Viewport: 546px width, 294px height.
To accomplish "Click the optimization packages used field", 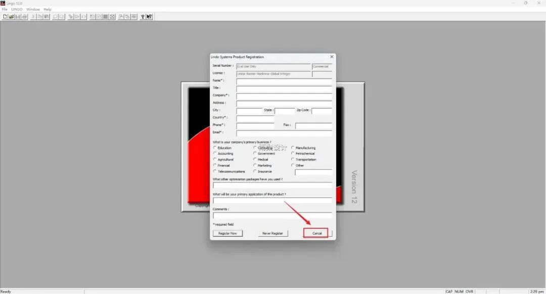I will pos(272,185).
